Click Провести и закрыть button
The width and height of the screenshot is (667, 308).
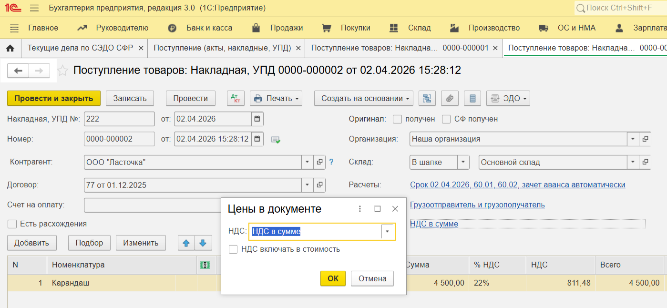point(54,98)
